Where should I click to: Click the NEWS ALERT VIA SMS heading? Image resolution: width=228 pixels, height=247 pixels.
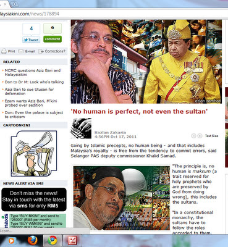point(23,183)
